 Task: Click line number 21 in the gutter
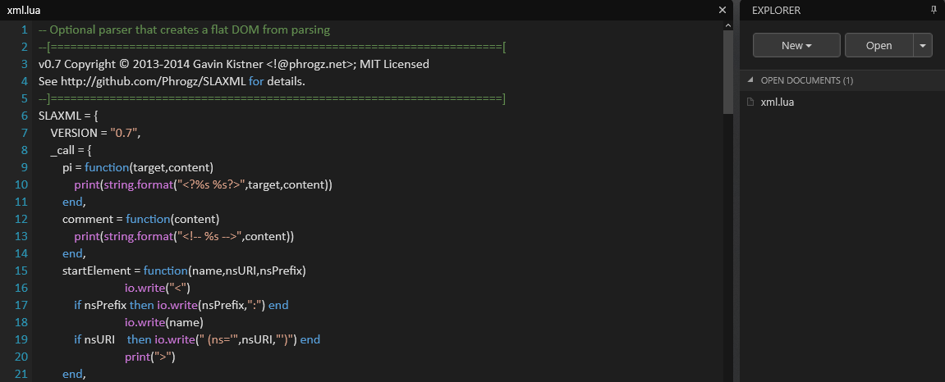click(21, 374)
